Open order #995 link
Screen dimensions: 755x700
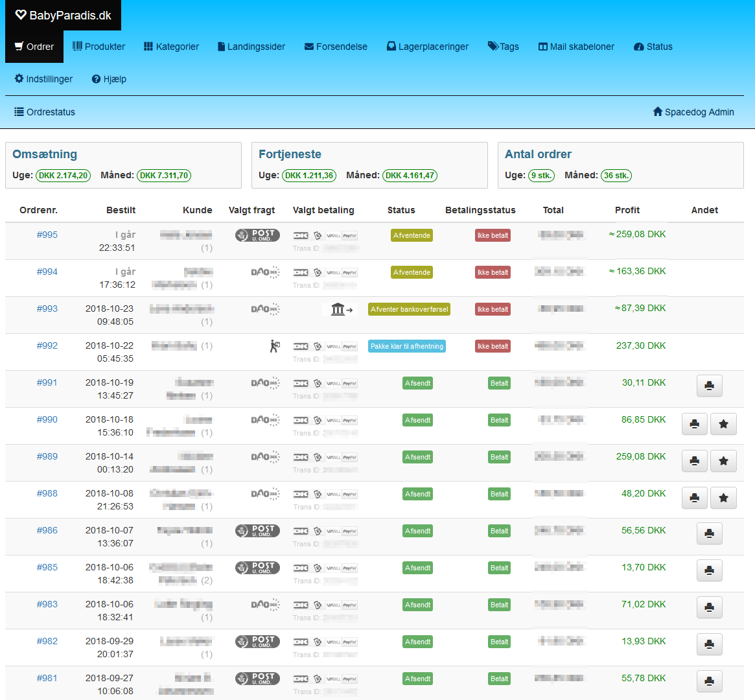coord(47,235)
